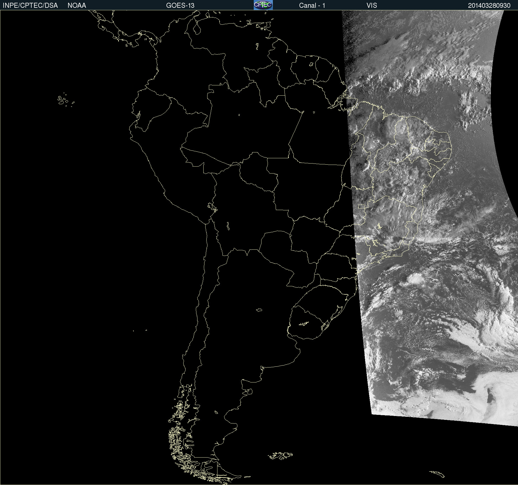Click the Canal - 1 label
The width and height of the screenshot is (518, 485).
coord(312,6)
